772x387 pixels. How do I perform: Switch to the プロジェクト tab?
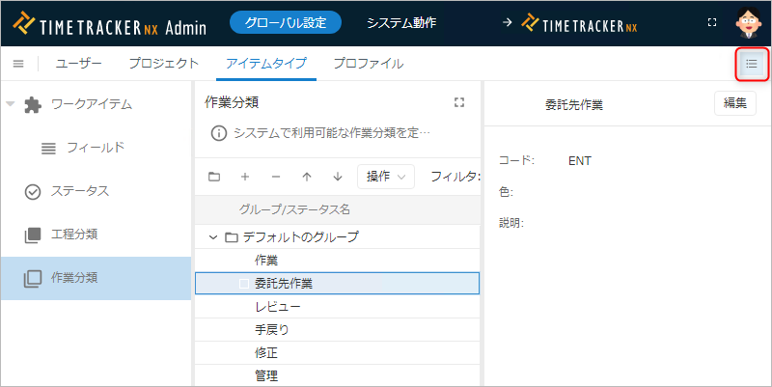click(x=164, y=64)
